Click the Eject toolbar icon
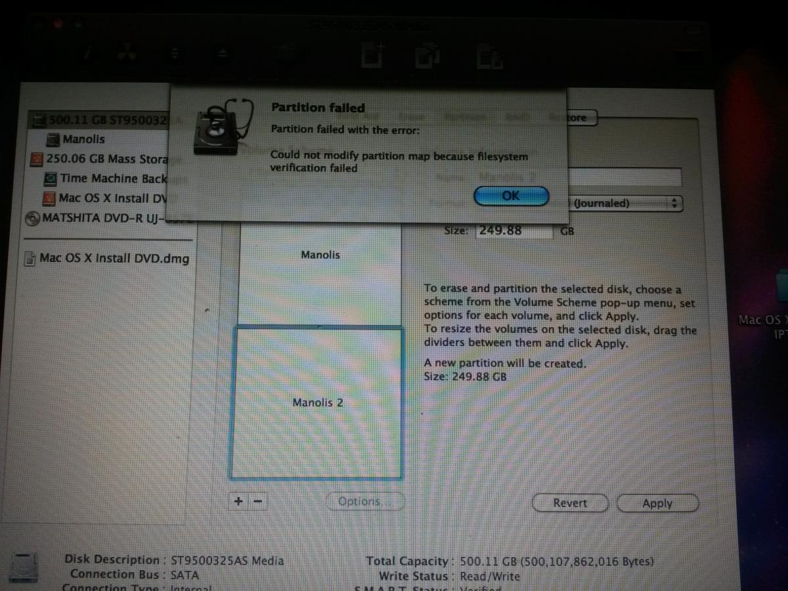 pyautogui.click(x=223, y=54)
